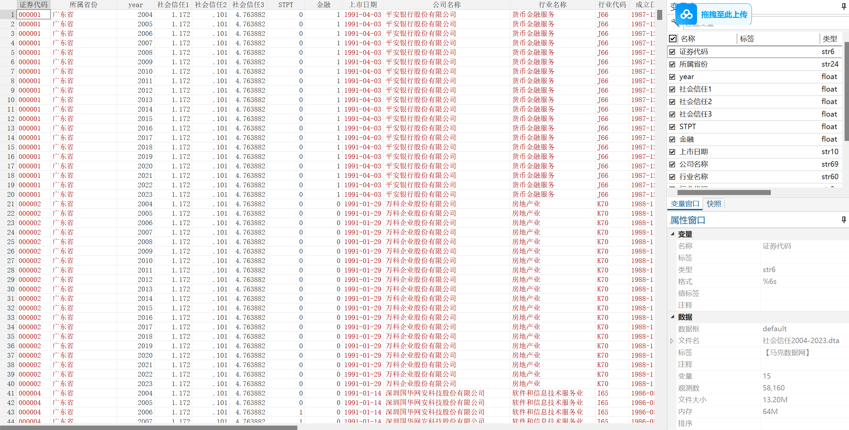This screenshot has height=430, width=849.
Task: Click the data grid bottom horizontal scrollbar
Action: [x=149, y=428]
